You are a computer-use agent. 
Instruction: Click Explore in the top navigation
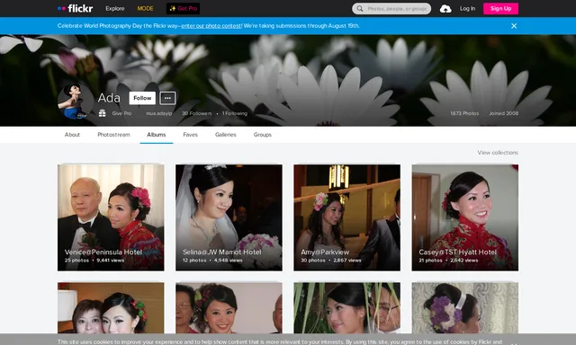pos(115,8)
